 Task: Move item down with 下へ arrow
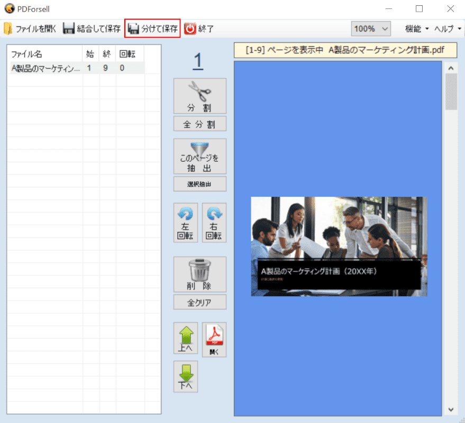point(186,377)
